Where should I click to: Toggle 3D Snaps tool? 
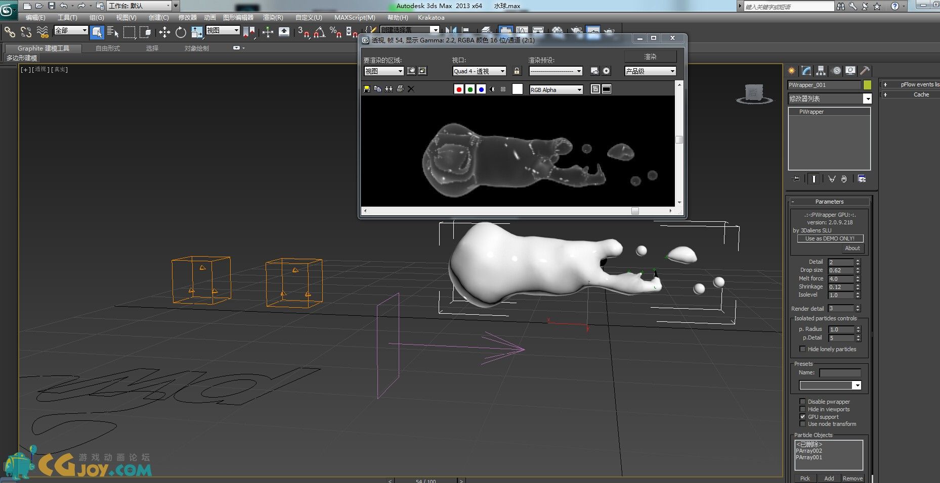tap(303, 32)
